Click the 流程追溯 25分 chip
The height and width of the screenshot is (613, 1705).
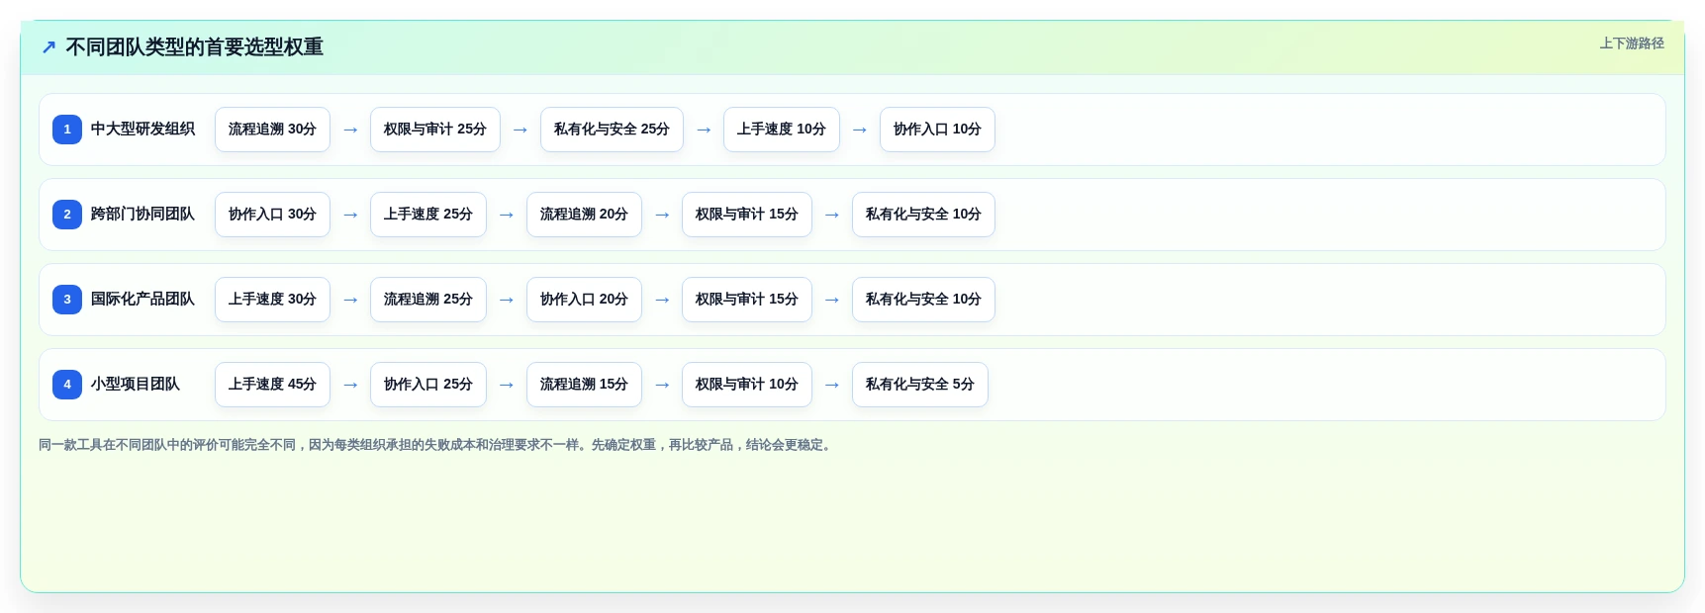428,300
